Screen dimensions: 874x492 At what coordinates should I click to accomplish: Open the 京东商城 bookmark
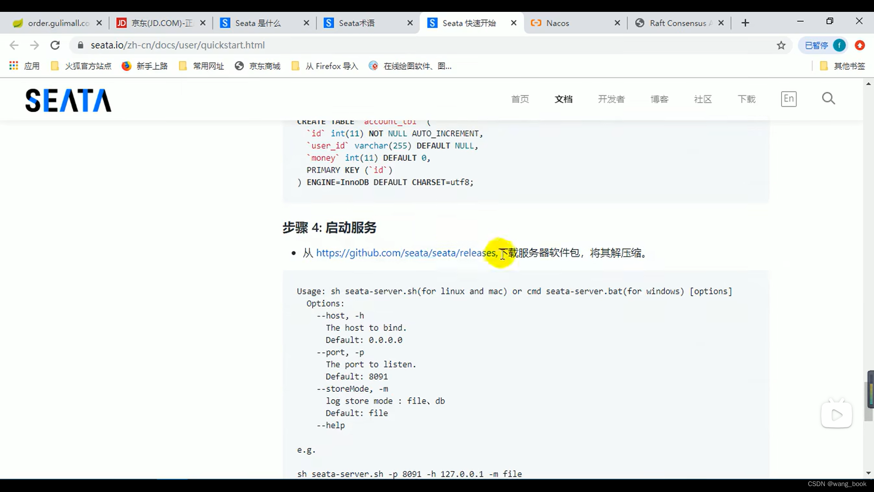258,66
